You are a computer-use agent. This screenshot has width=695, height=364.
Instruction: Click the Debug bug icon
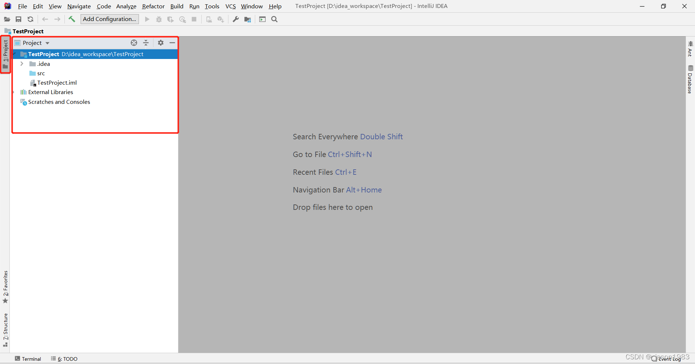click(159, 19)
